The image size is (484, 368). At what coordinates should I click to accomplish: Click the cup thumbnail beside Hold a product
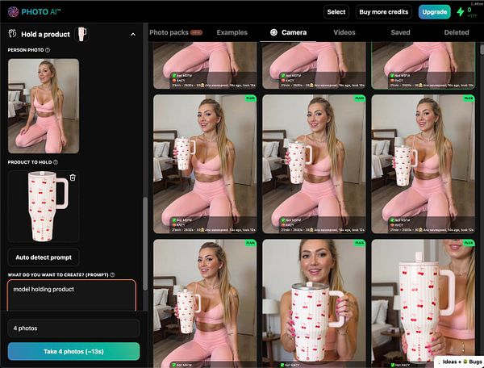tap(82, 34)
